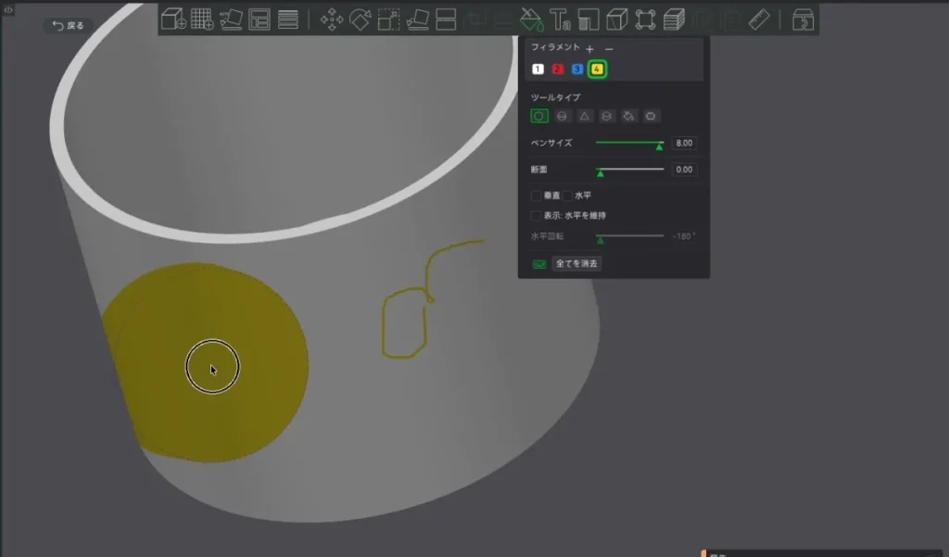Image resolution: width=949 pixels, height=557 pixels.
Task: Choose blue filament 3 swatch
Action: click(576, 69)
